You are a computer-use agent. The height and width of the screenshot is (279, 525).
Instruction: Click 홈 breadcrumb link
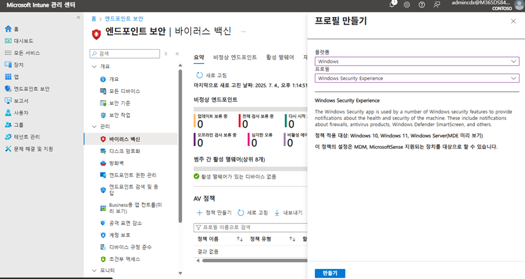[x=94, y=19]
